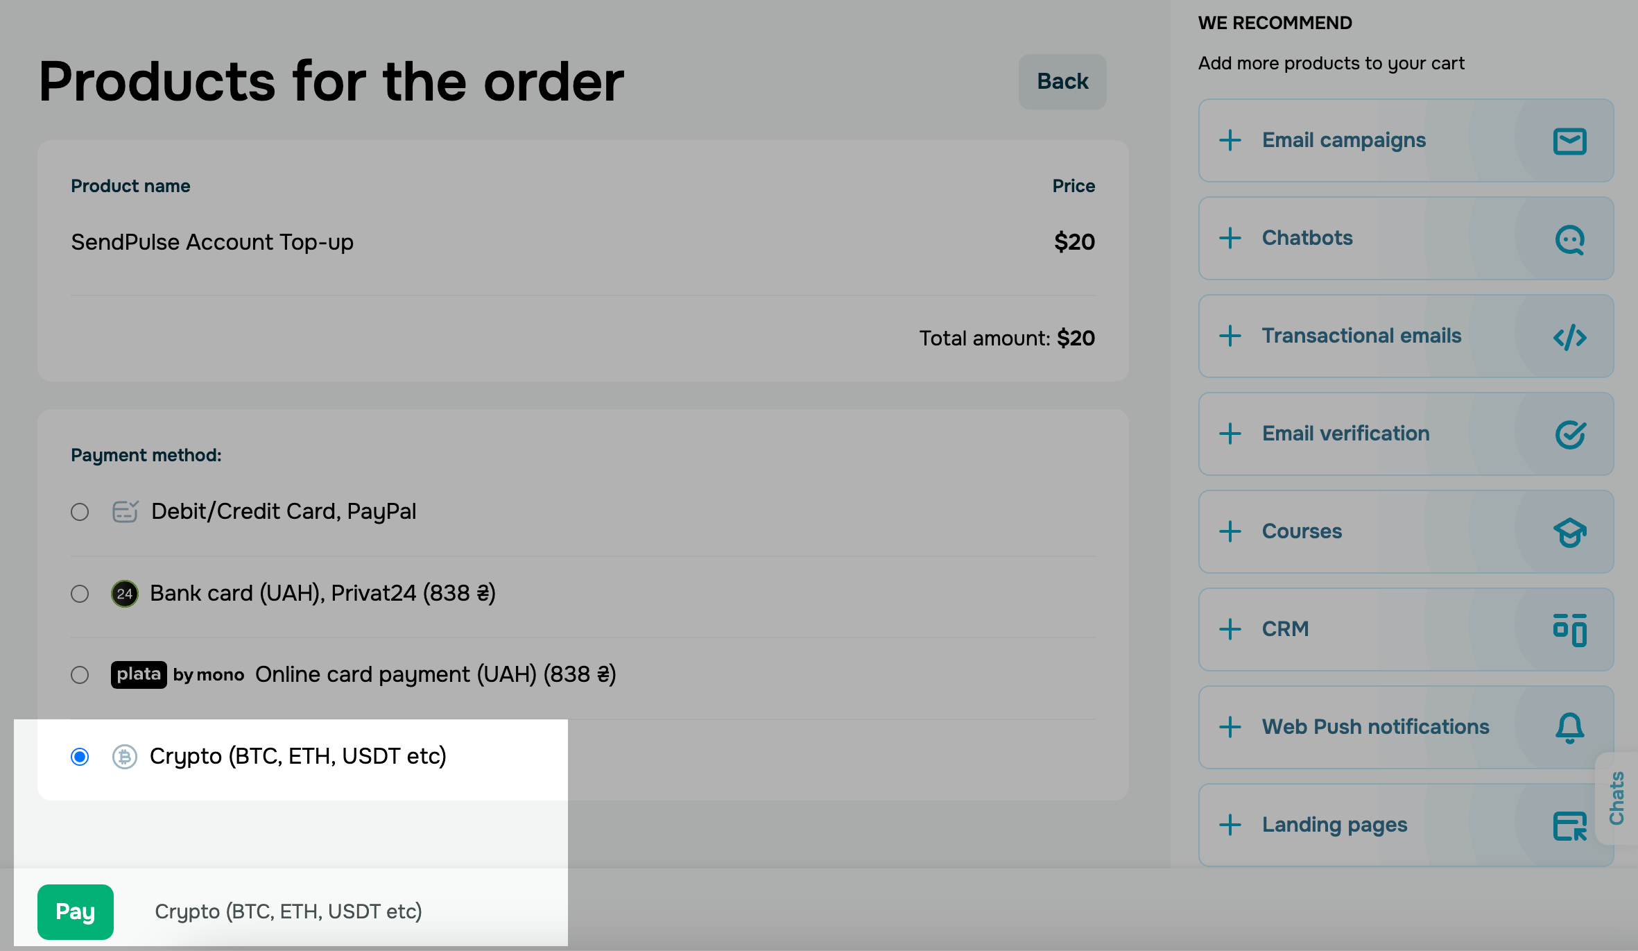
Task: Click the Transactional emails code icon
Action: [1569, 337]
